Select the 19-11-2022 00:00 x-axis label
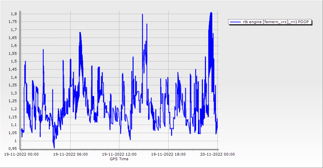 tap(21, 154)
